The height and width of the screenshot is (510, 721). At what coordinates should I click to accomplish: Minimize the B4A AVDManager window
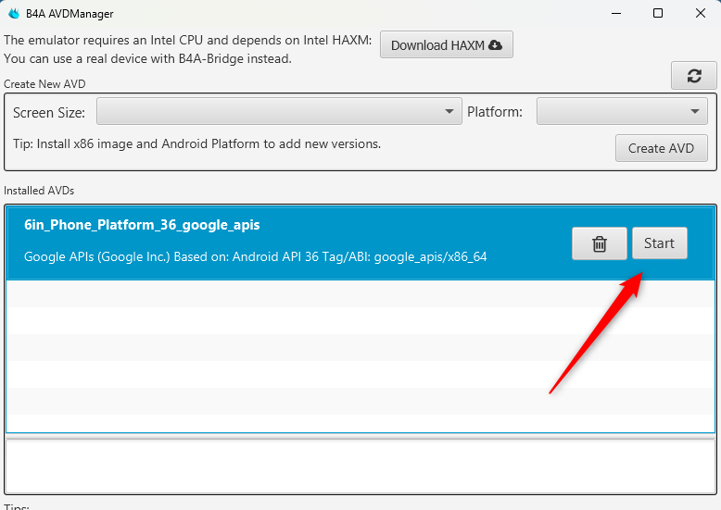pos(616,13)
